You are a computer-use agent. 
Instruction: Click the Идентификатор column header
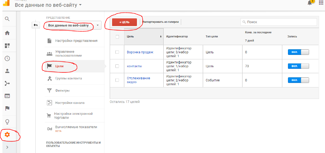pos(177,37)
